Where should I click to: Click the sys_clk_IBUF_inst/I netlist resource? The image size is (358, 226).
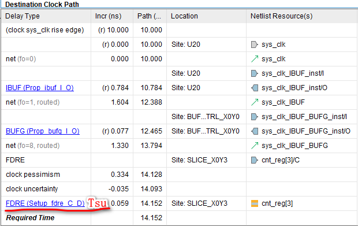point(293,73)
